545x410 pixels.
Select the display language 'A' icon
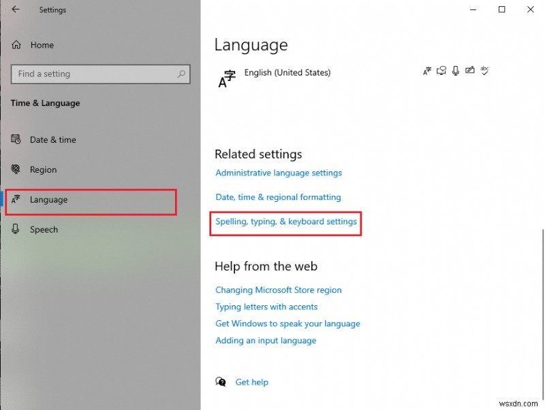click(x=427, y=71)
